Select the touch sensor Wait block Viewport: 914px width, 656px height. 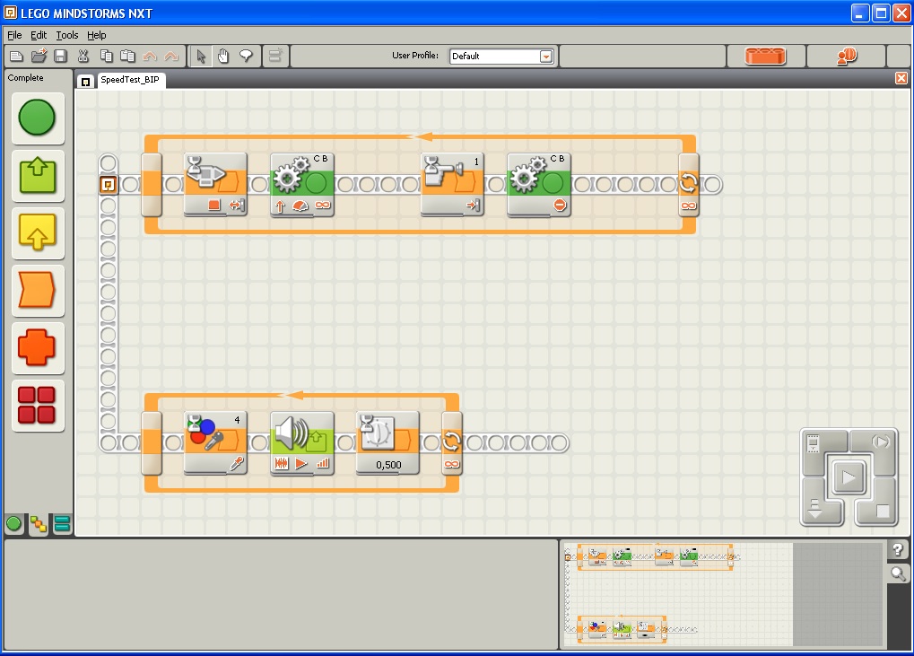pyautogui.click(x=452, y=184)
